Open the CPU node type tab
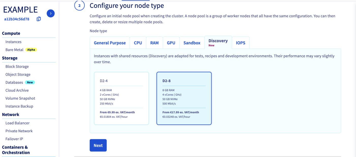 coord(138,43)
